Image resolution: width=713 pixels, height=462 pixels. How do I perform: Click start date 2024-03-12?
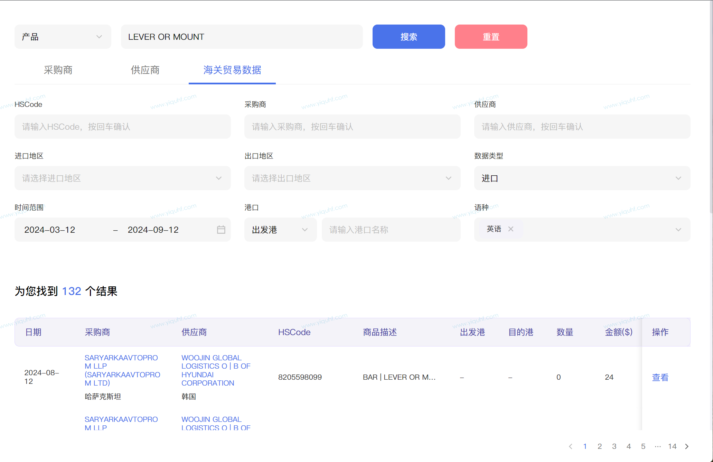coord(50,230)
